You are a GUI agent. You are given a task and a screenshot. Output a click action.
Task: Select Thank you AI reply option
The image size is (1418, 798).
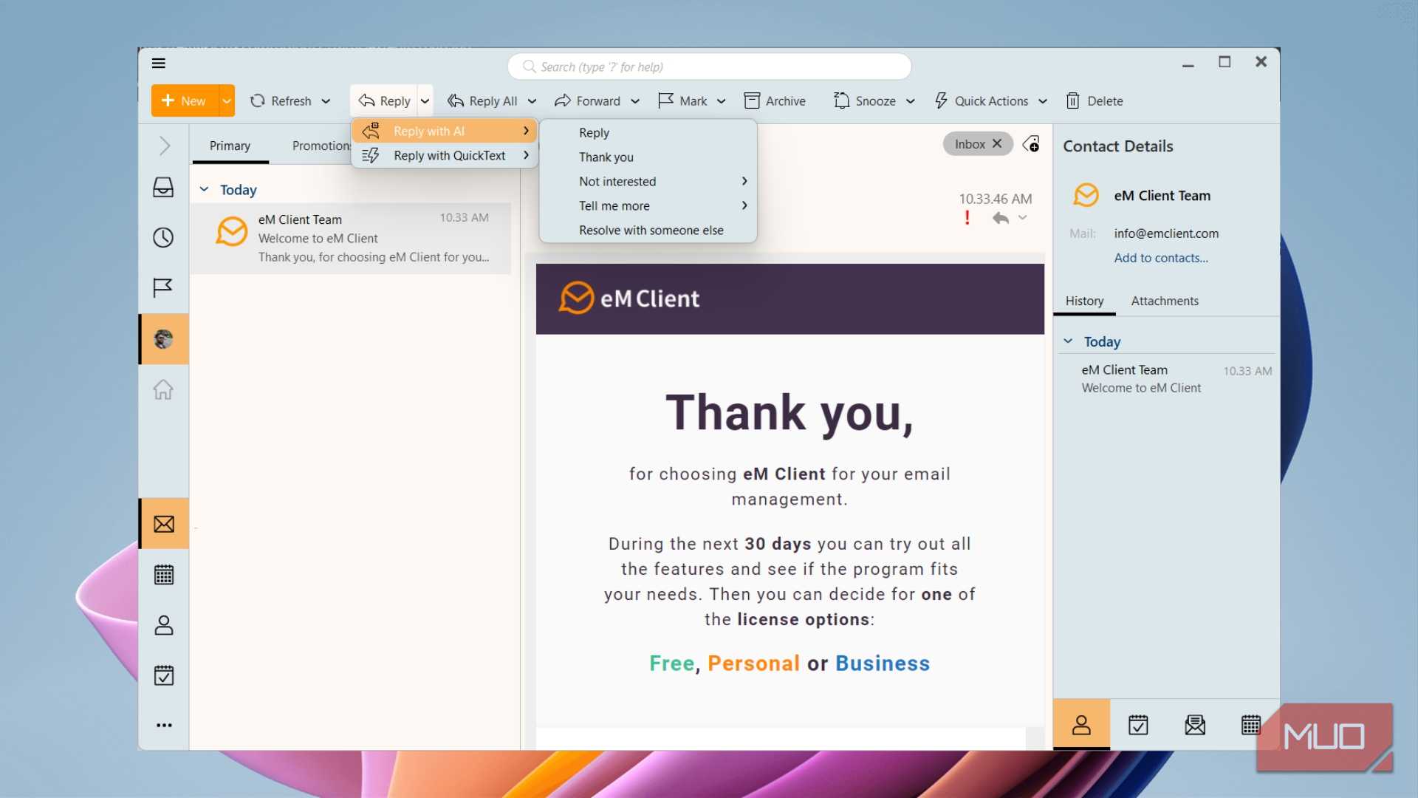point(648,157)
